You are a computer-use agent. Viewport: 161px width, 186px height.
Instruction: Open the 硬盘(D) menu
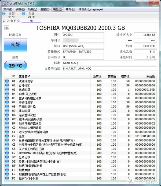(x=58, y=9)
